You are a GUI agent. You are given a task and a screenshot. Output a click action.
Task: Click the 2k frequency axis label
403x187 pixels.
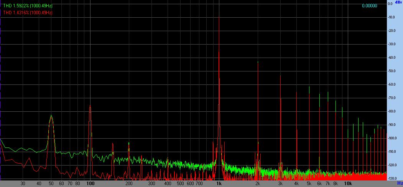pyautogui.click(x=258, y=184)
